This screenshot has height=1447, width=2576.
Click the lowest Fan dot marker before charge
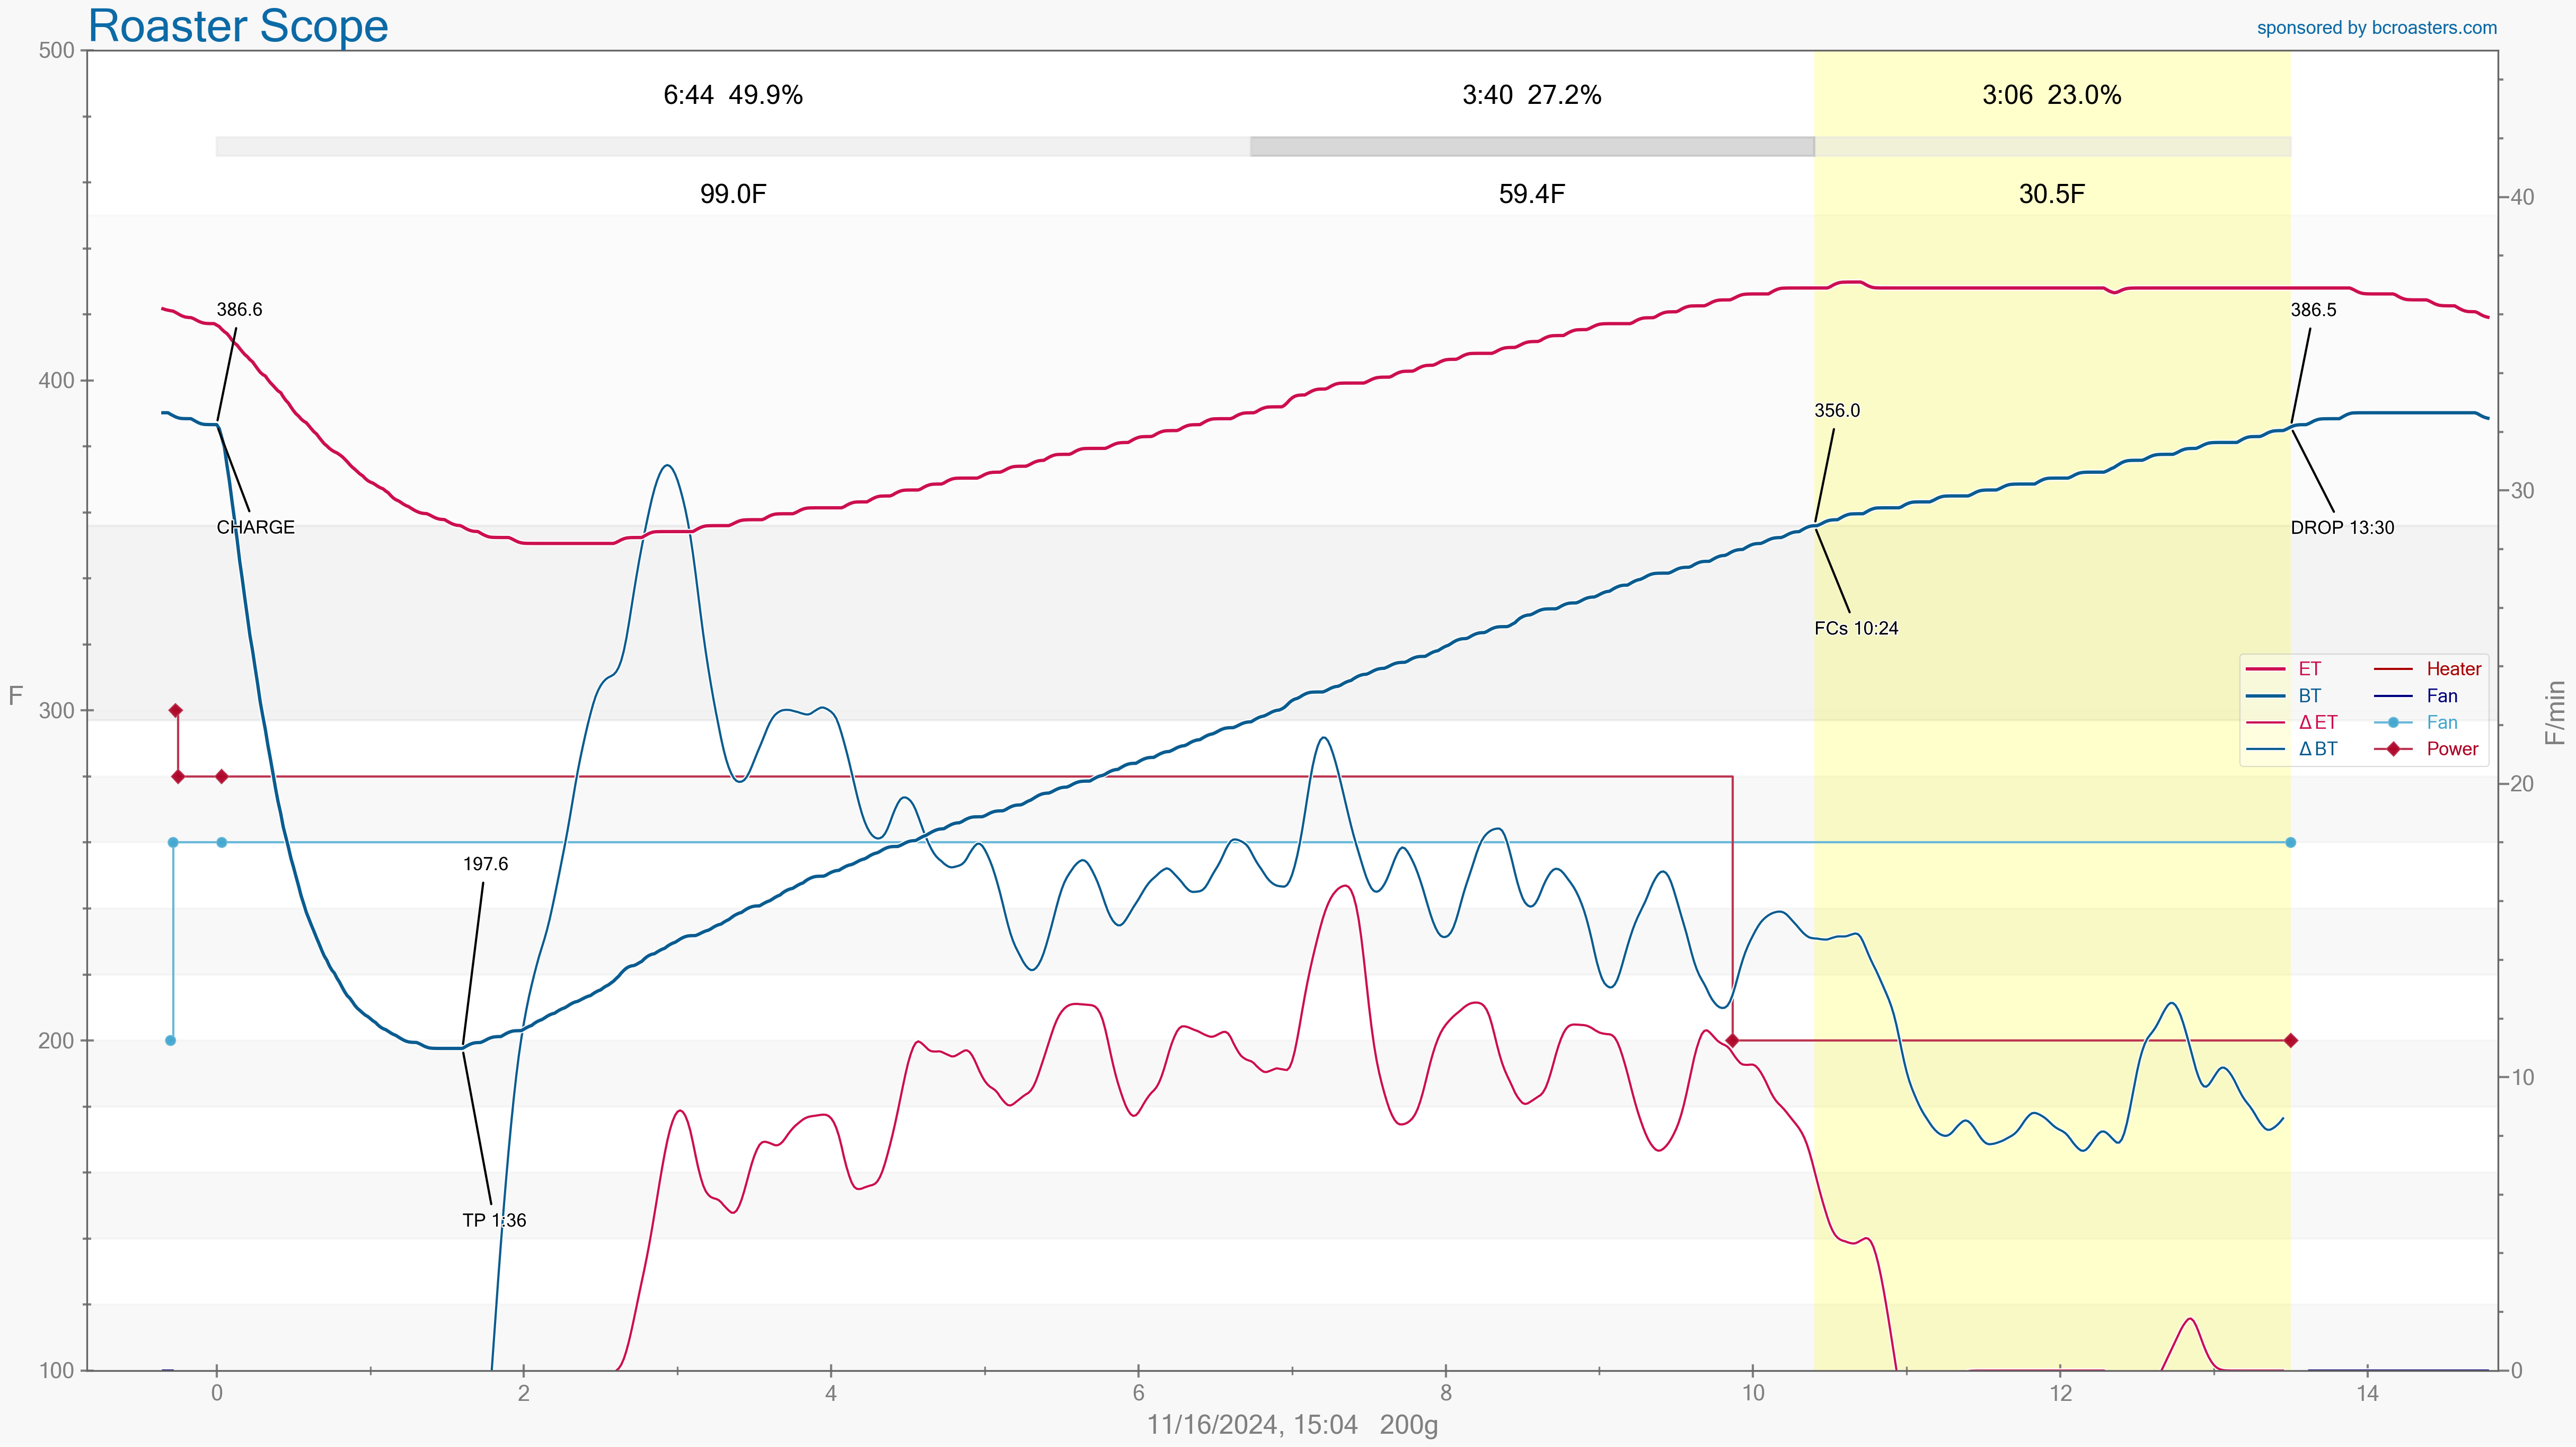coord(170,1040)
